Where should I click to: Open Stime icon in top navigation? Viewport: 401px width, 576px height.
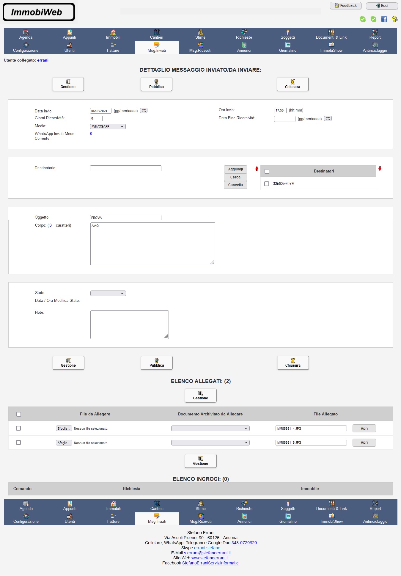(x=200, y=32)
